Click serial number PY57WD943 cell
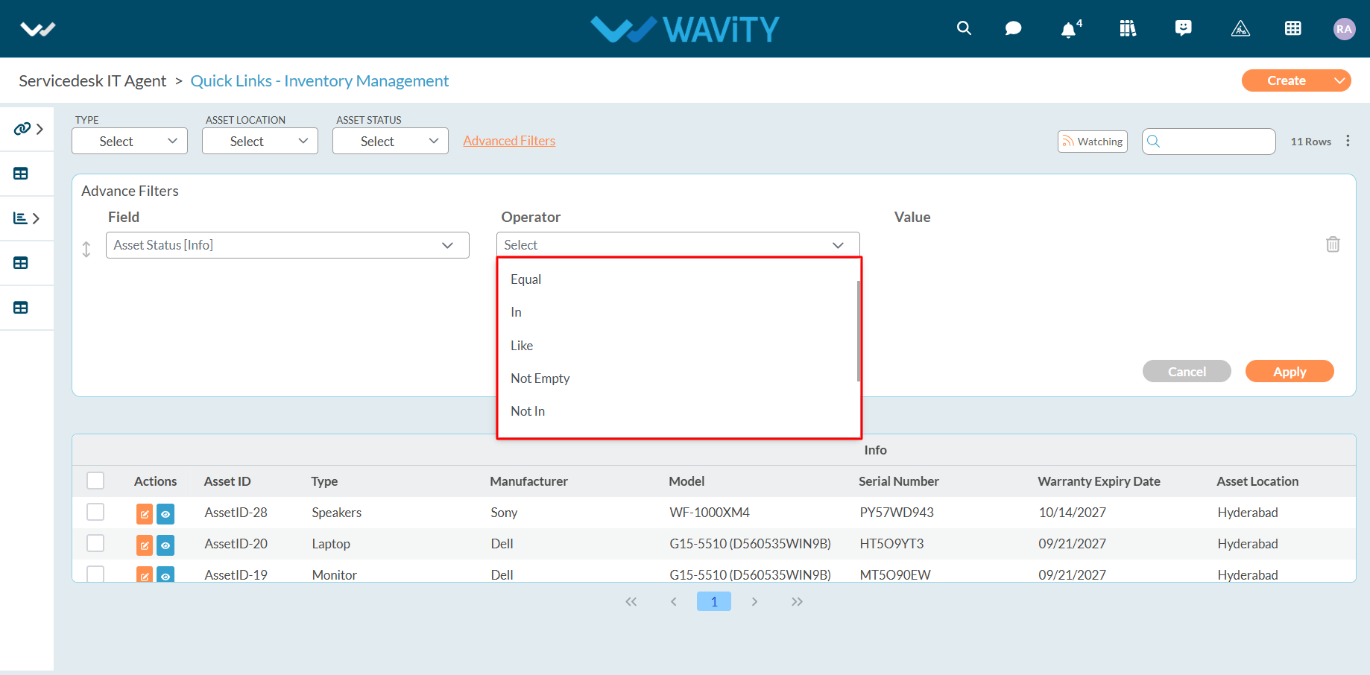Image resolution: width=1370 pixels, height=675 pixels. tap(897, 513)
